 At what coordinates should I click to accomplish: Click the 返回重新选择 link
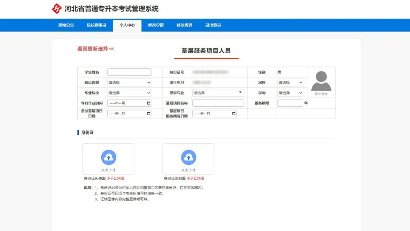point(93,49)
